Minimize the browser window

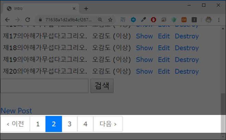(189, 5)
